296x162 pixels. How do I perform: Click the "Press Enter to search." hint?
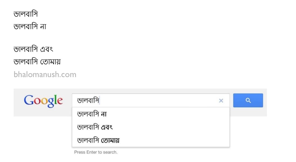click(x=96, y=152)
